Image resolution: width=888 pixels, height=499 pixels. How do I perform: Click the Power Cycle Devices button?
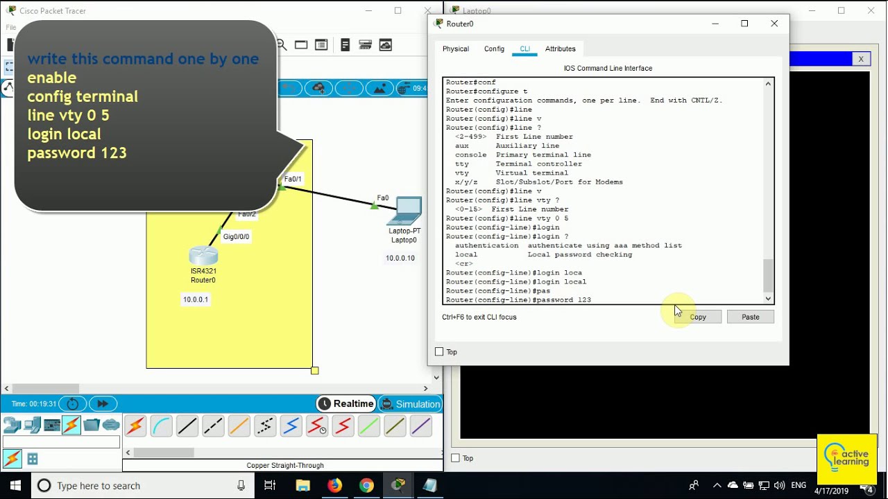pos(72,404)
